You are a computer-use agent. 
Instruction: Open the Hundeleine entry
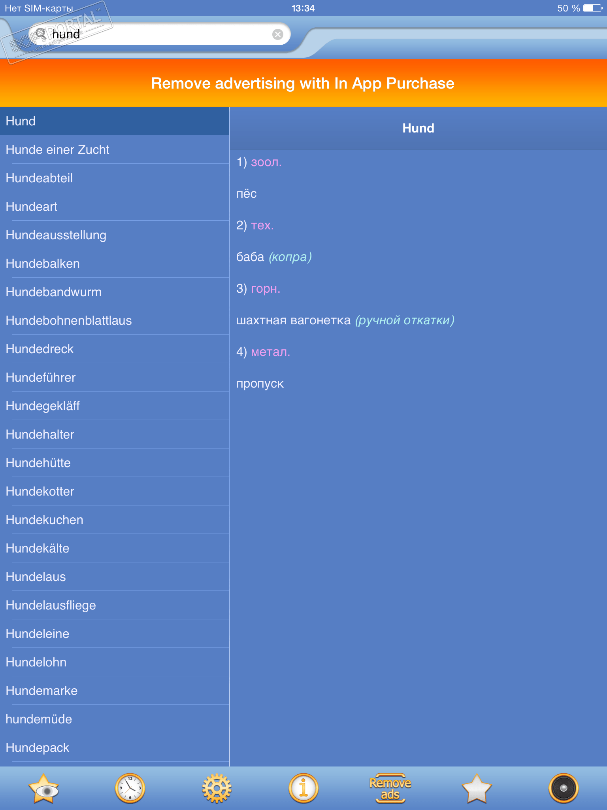click(115, 634)
